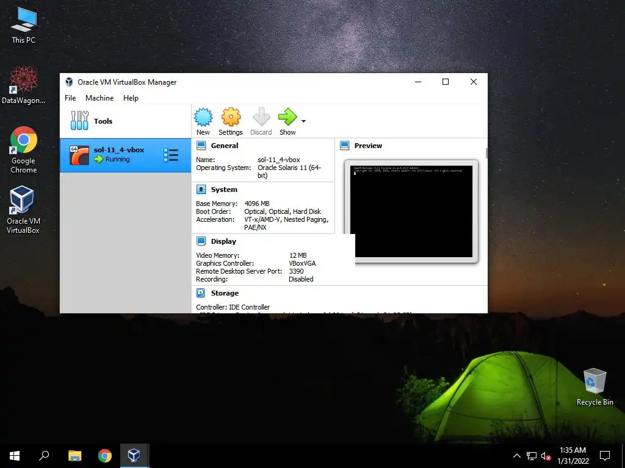Click the VirtualBox taskbar button
Image resolution: width=625 pixels, height=468 pixels.
coord(134,456)
